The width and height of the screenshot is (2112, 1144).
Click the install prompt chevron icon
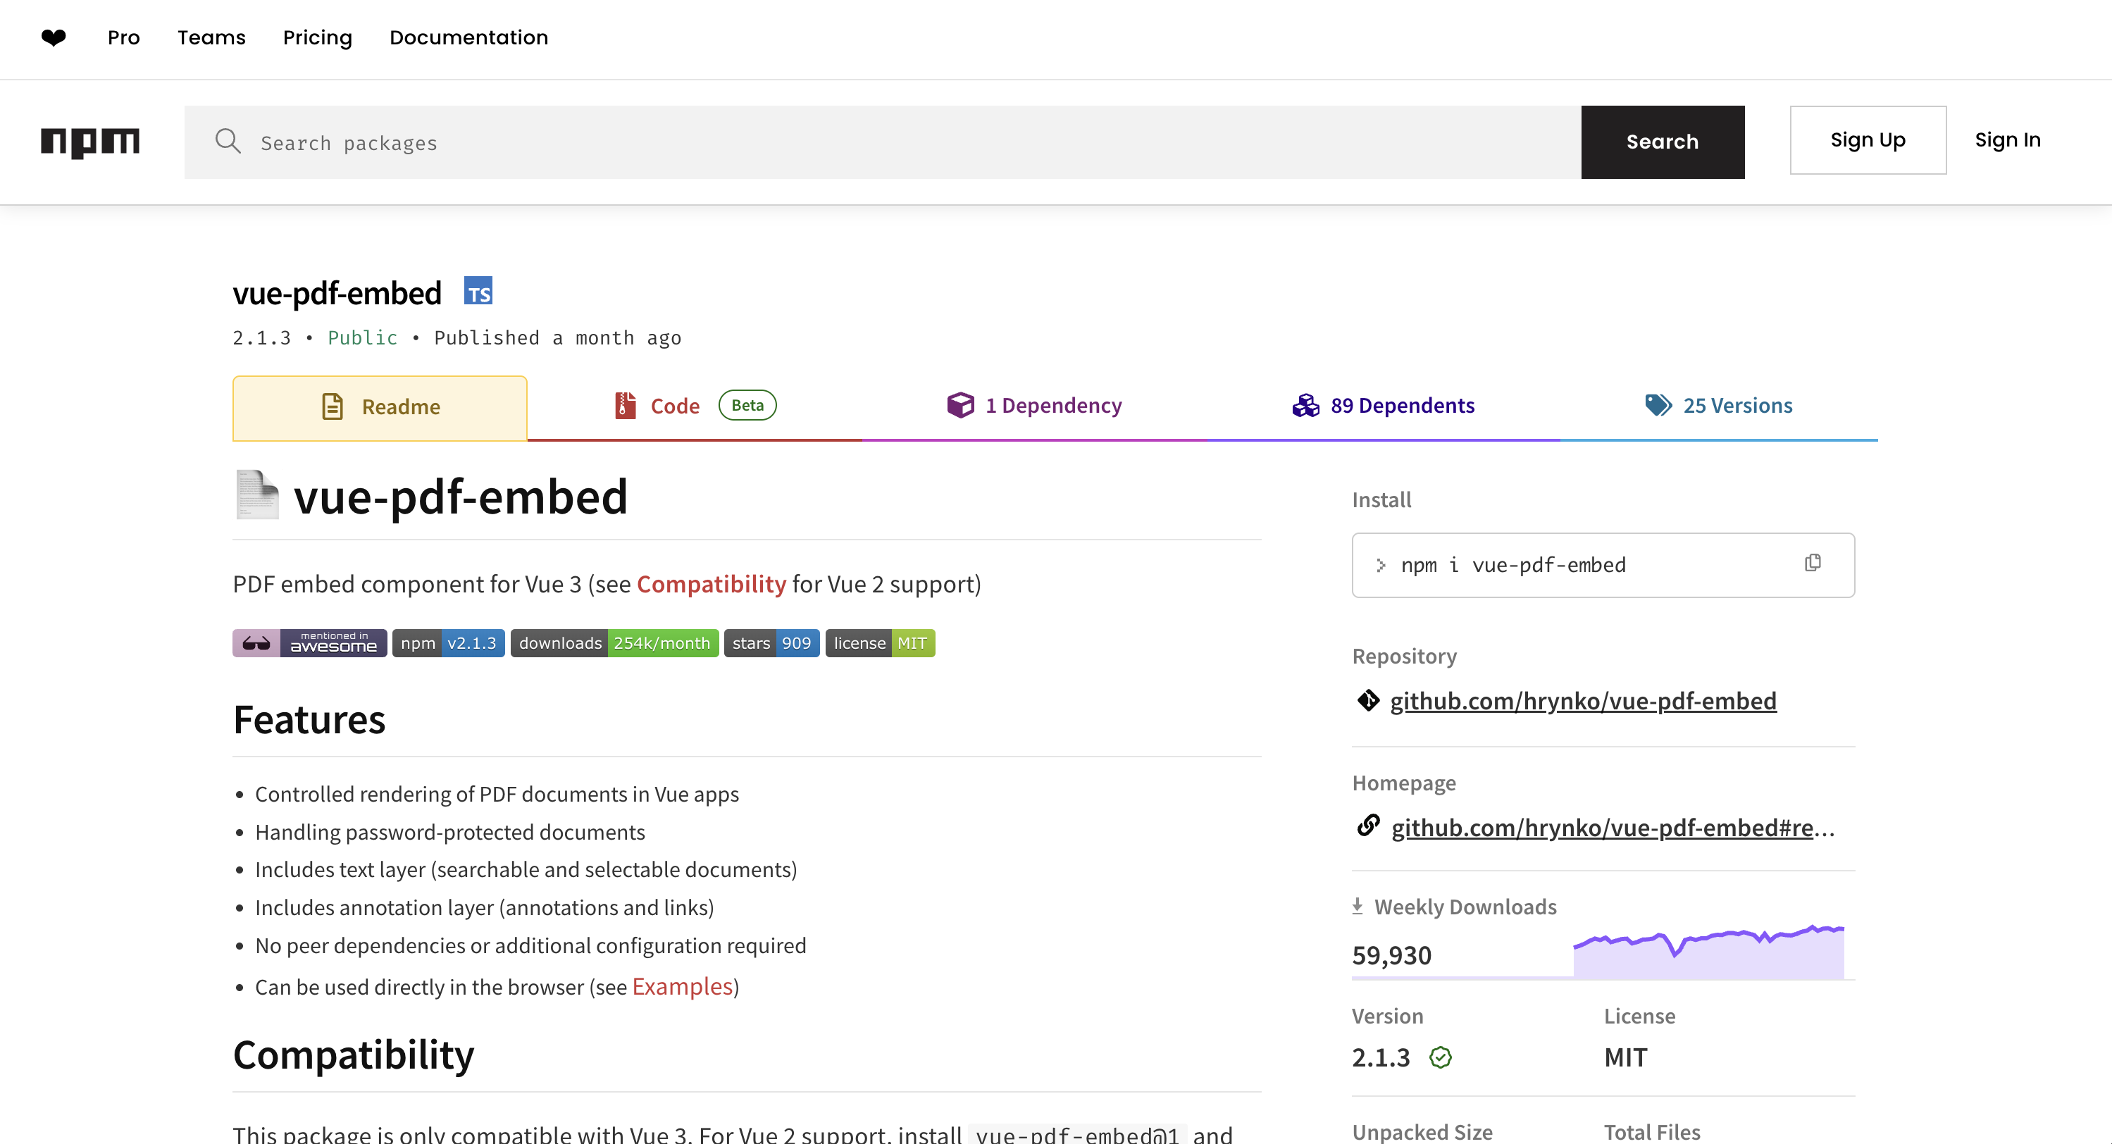pos(1381,565)
